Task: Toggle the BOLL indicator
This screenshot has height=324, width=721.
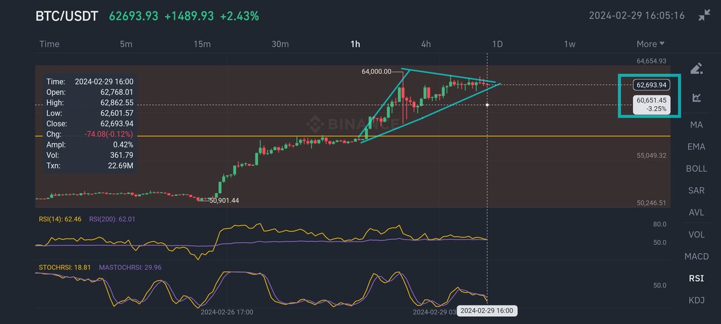Action: 696,169
